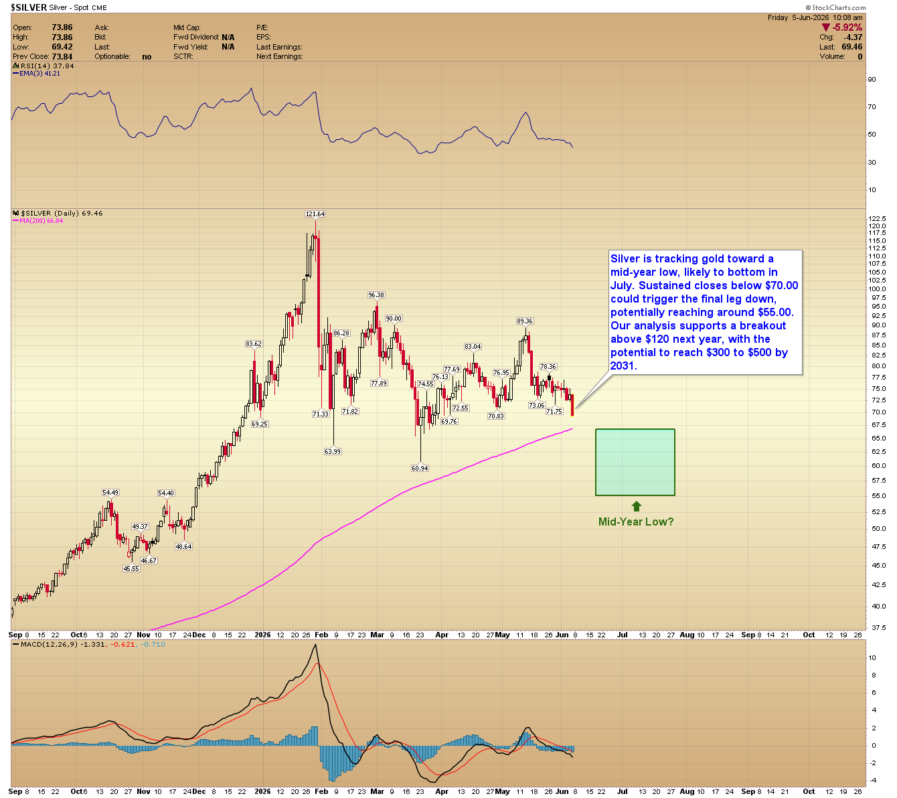Image resolution: width=897 pixels, height=798 pixels.
Task: Click the EMA(3) 41.21 indicator label
Action: coord(39,74)
